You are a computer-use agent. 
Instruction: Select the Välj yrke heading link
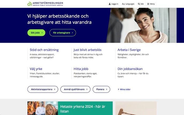[36, 69]
